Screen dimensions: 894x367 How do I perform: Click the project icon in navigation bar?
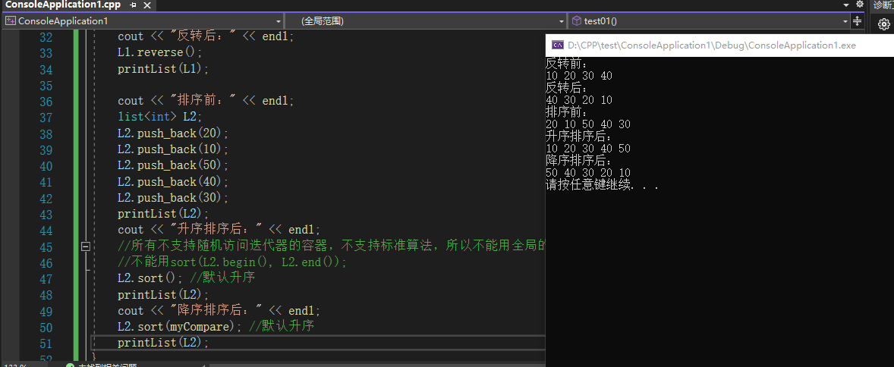[11, 21]
